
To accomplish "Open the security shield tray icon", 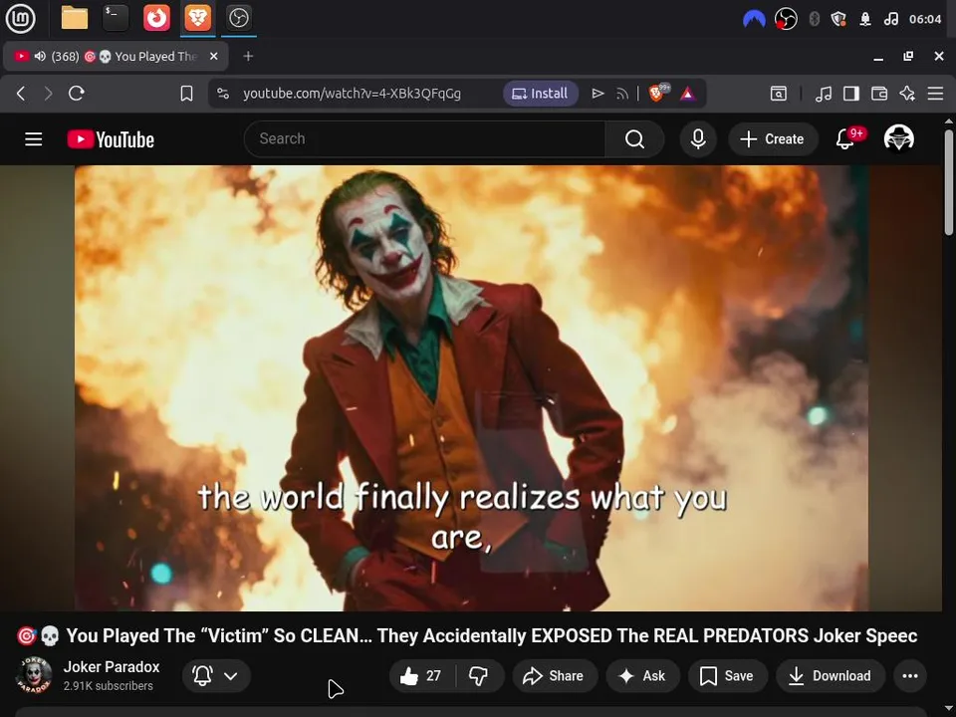I will coord(838,19).
